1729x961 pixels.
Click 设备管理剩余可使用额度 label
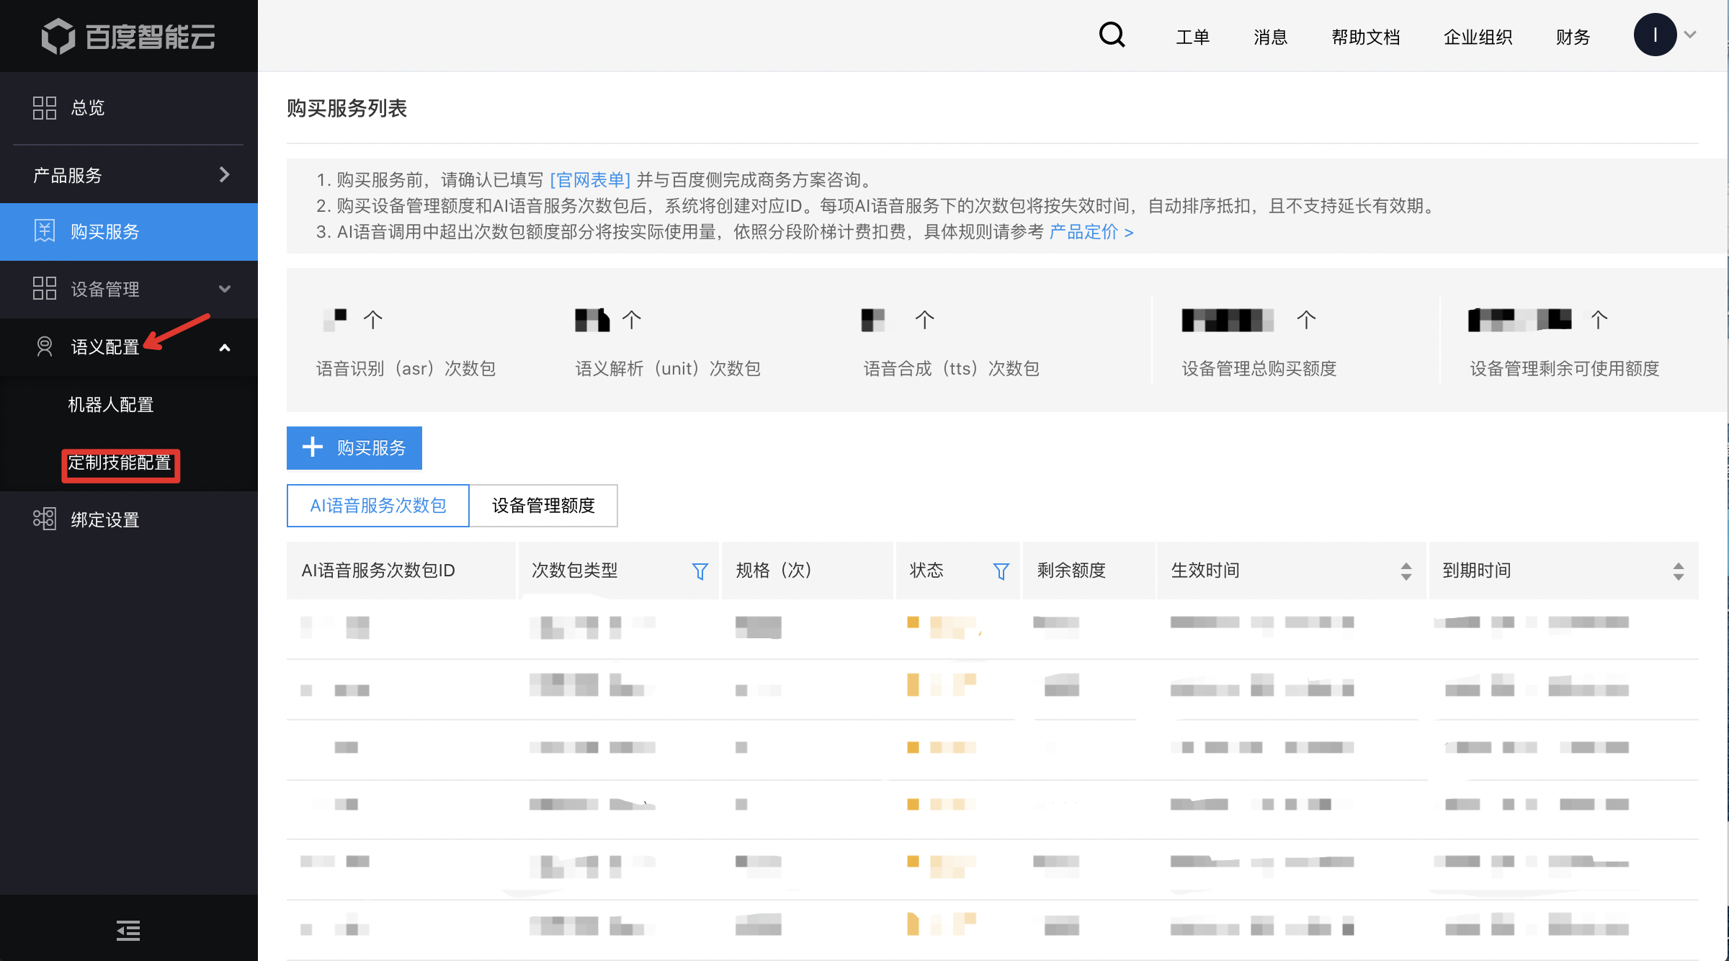coord(1565,369)
